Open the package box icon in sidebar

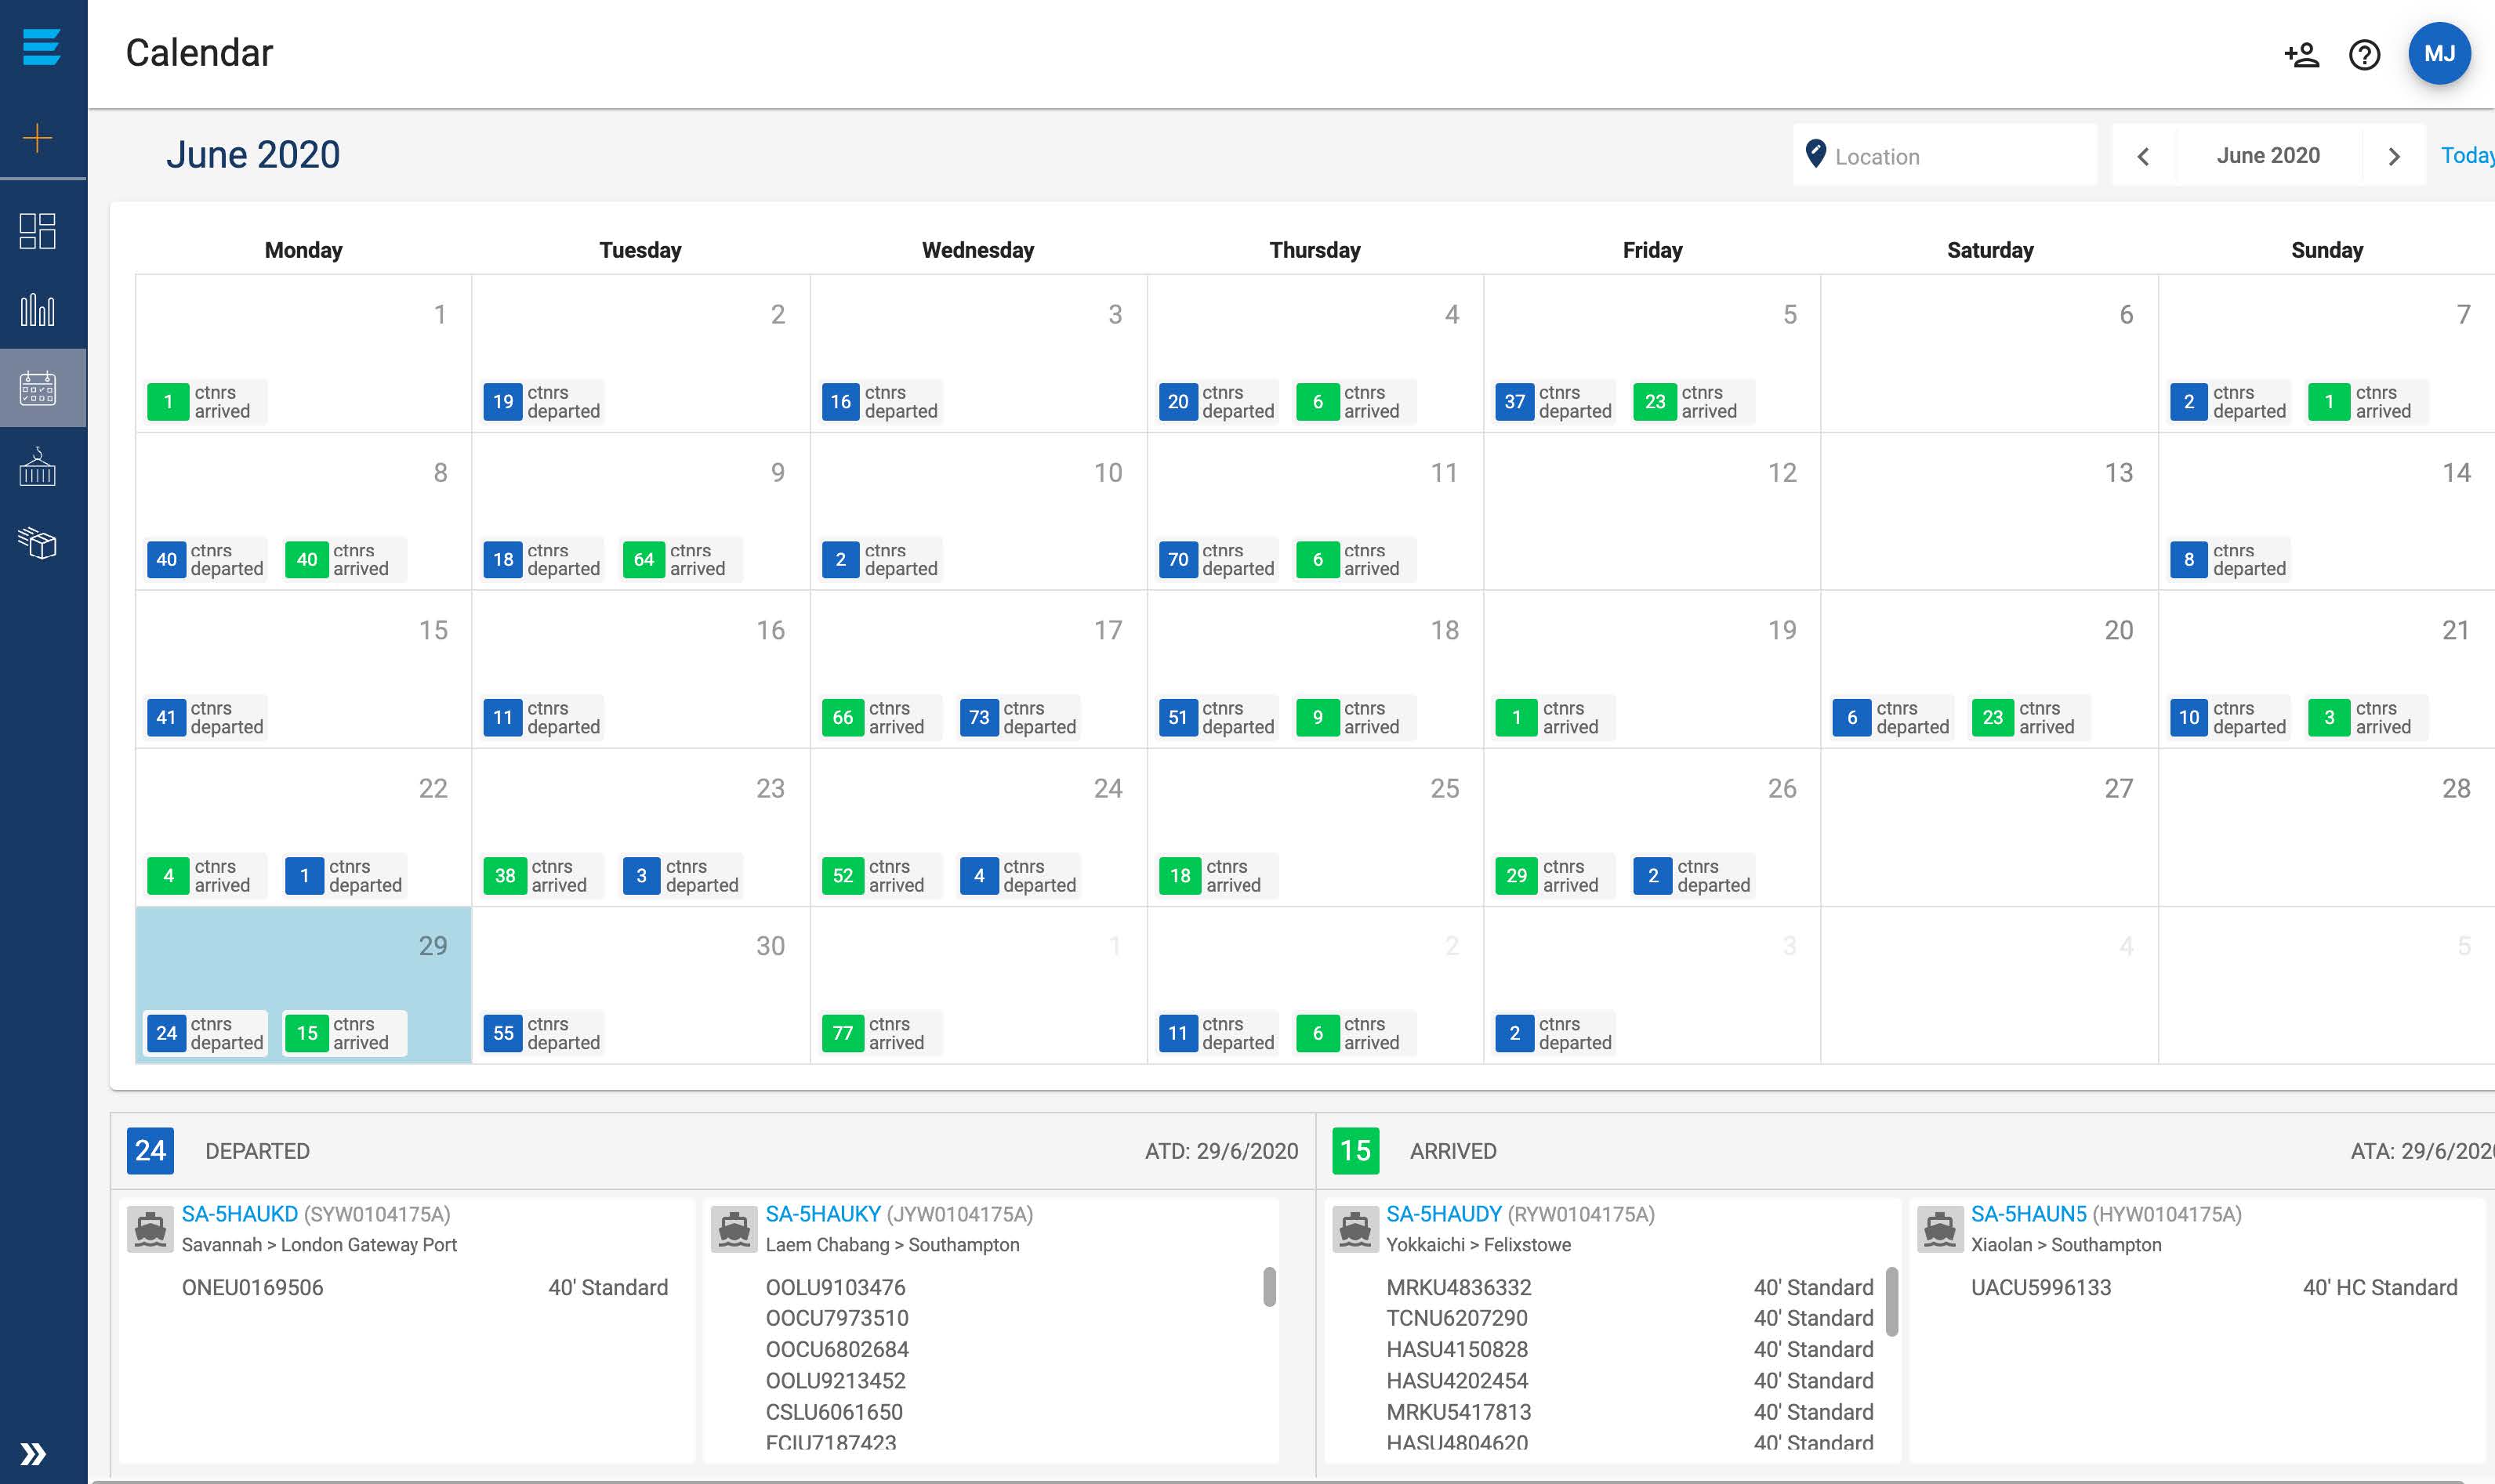point(38,543)
